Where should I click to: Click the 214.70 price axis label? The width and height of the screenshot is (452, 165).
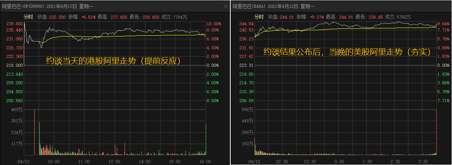247,83
